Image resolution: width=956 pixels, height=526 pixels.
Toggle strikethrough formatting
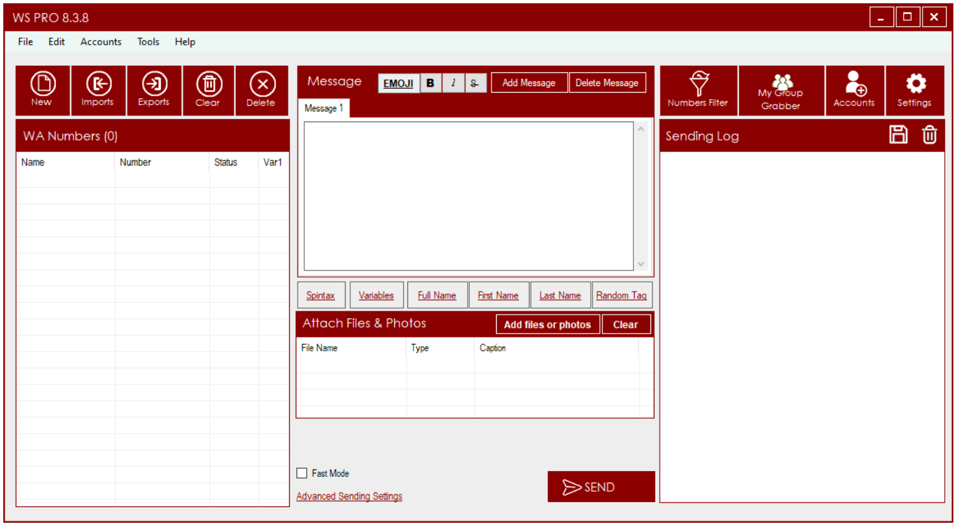tap(476, 83)
